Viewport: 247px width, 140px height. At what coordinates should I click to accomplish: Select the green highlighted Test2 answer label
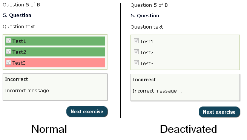(19, 52)
